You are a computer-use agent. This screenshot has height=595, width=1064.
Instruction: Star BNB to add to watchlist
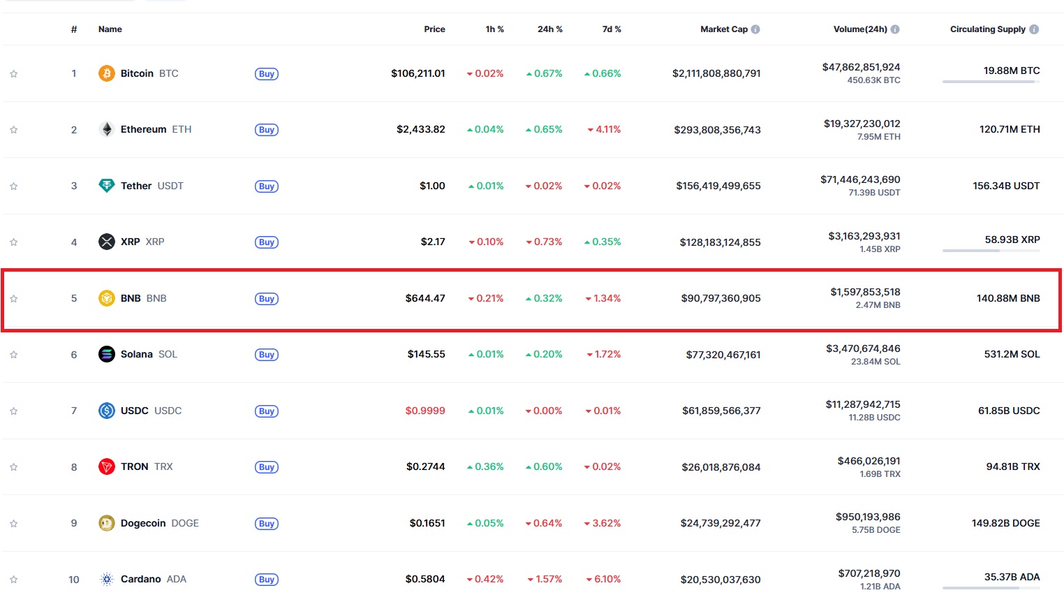[13, 298]
